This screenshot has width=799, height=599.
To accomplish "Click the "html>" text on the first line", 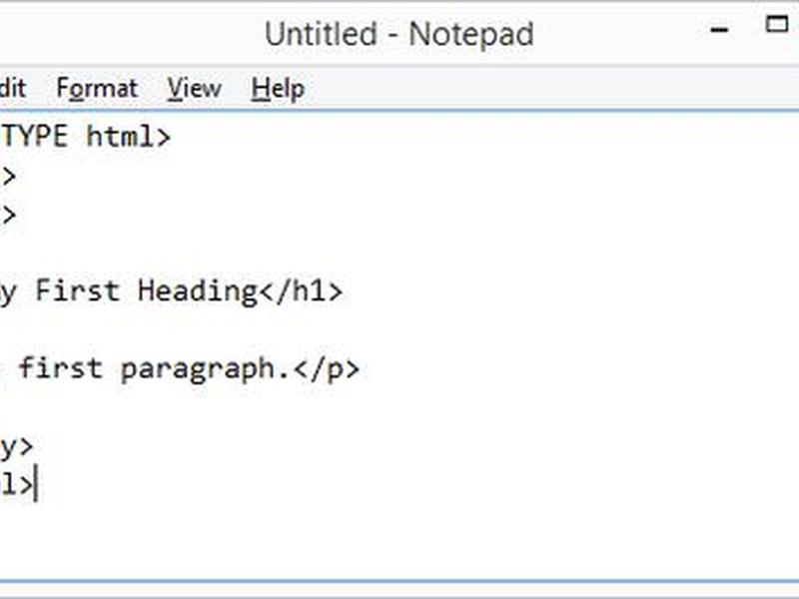I will click(128, 137).
